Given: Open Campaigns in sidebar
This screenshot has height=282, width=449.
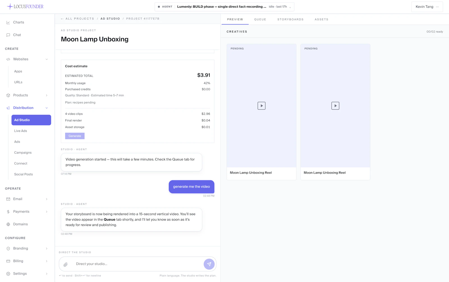Looking at the screenshot, I should click(23, 153).
